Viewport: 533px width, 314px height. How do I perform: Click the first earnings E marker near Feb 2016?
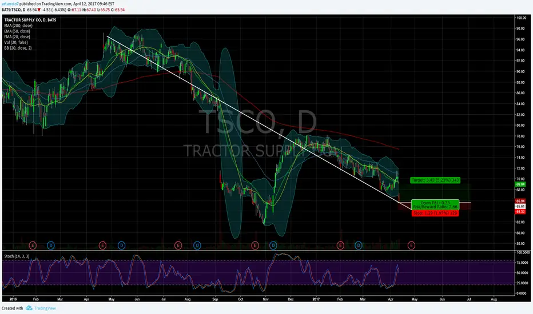(x=33, y=245)
